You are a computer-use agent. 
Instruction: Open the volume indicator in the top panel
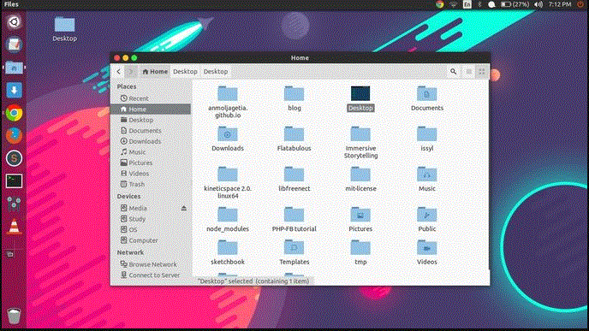coord(538,4)
